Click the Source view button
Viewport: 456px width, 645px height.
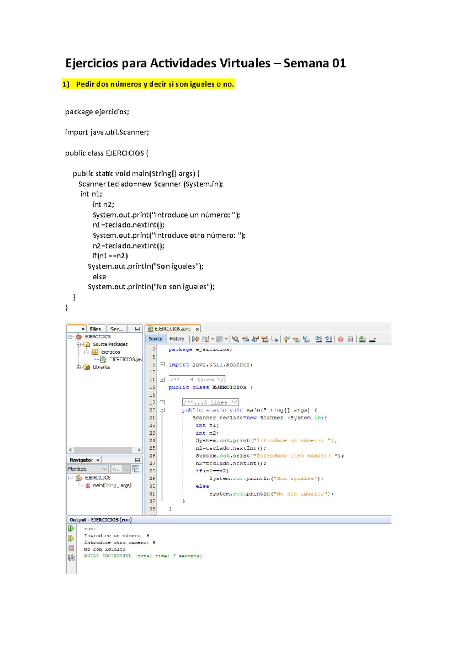pos(155,339)
